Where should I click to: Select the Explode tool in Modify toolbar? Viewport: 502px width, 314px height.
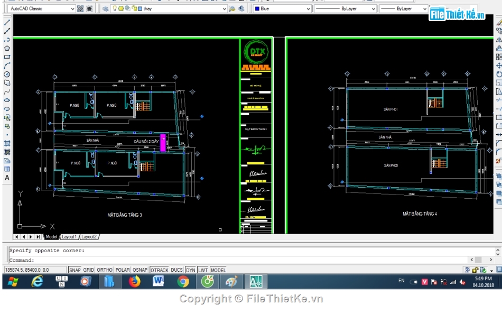(499, 161)
